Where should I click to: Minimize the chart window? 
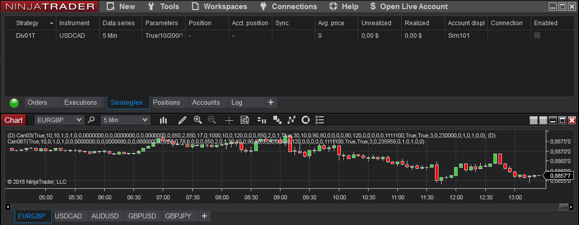pos(553,120)
